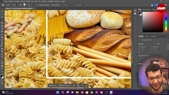Open the angle dropdown in Properties panel

click(x=145, y=52)
